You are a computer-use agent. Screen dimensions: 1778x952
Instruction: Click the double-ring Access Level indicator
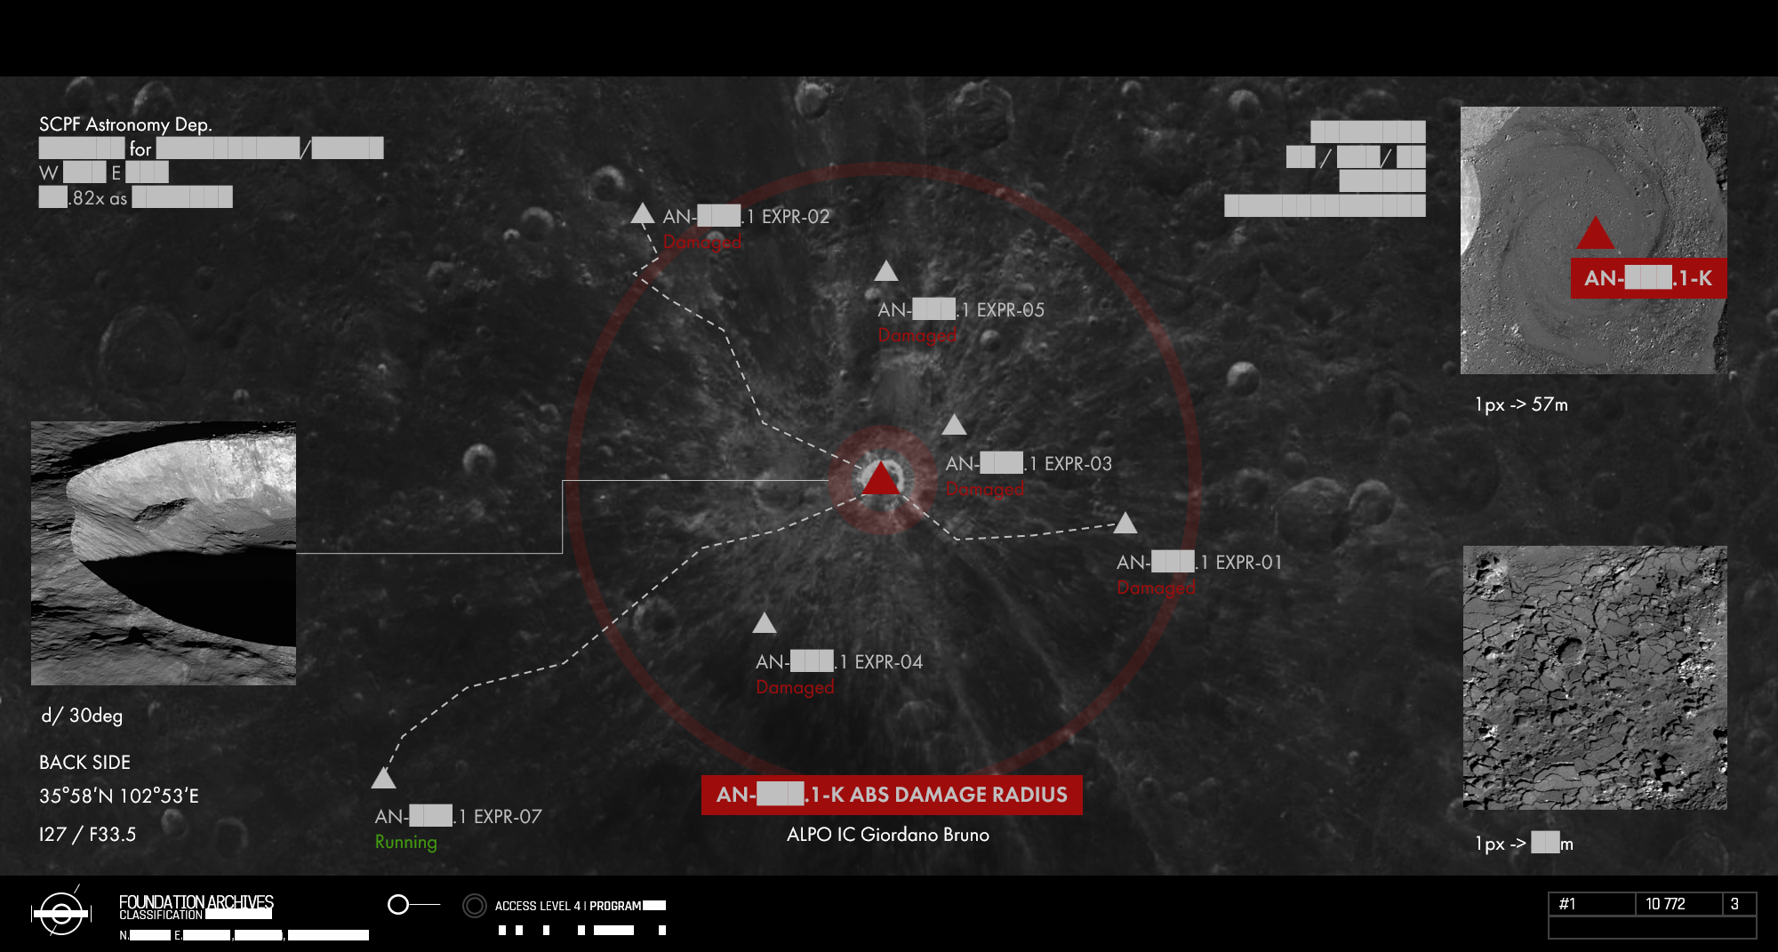pyautogui.click(x=475, y=906)
